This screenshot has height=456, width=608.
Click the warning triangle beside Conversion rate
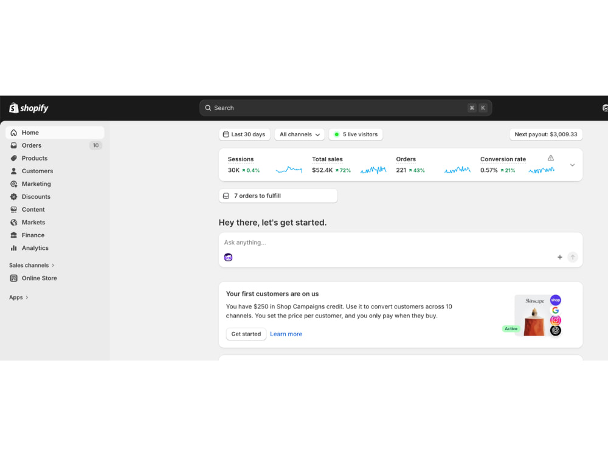pyautogui.click(x=551, y=158)
